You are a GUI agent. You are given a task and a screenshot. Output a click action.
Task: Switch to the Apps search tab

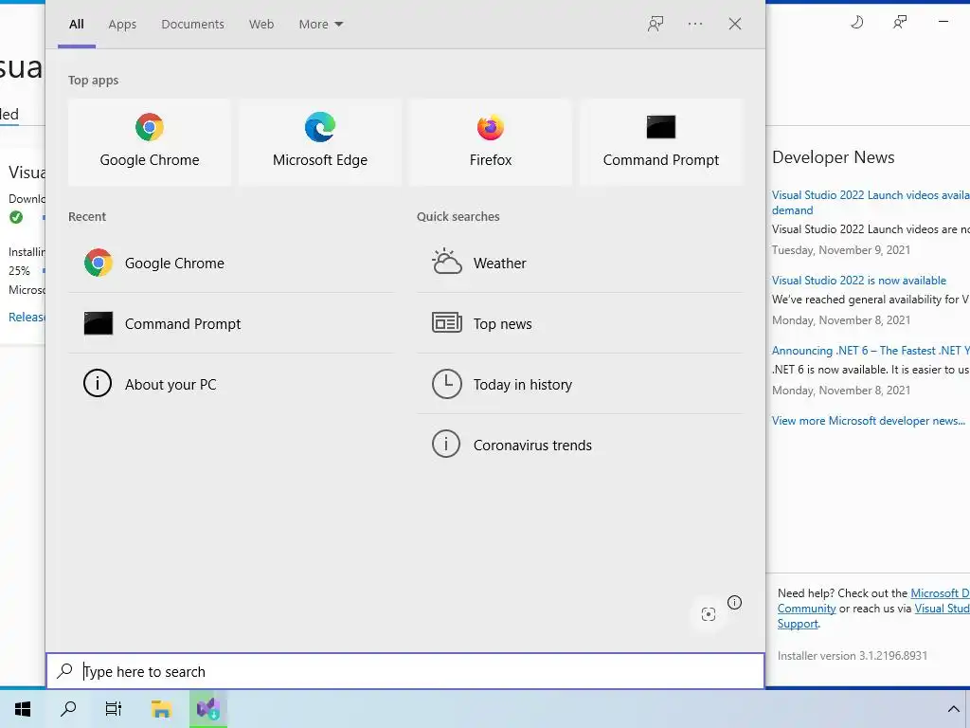pos(122,24)
